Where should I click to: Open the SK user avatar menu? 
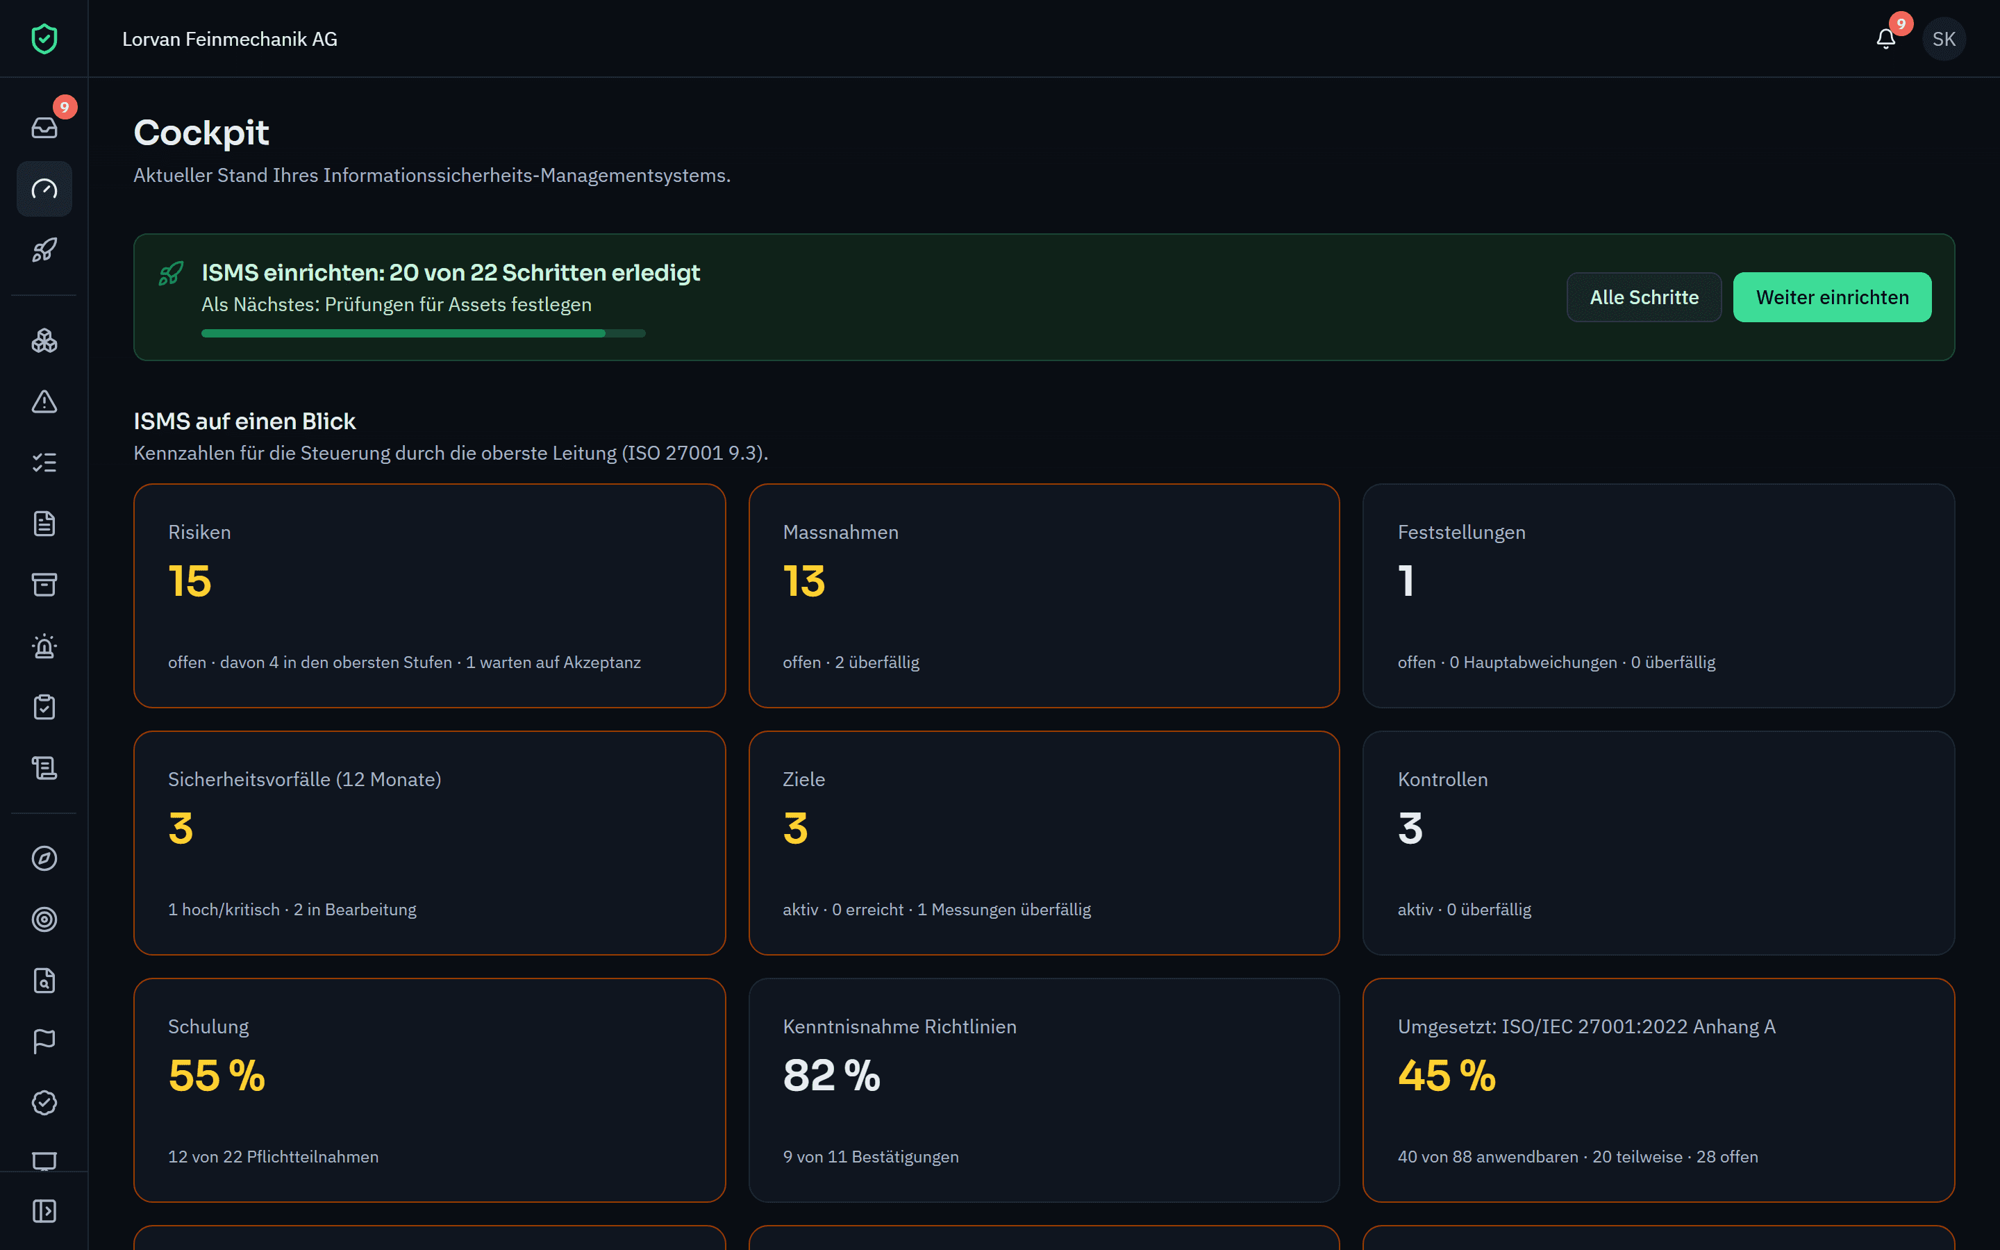(x=1944, y=39)
